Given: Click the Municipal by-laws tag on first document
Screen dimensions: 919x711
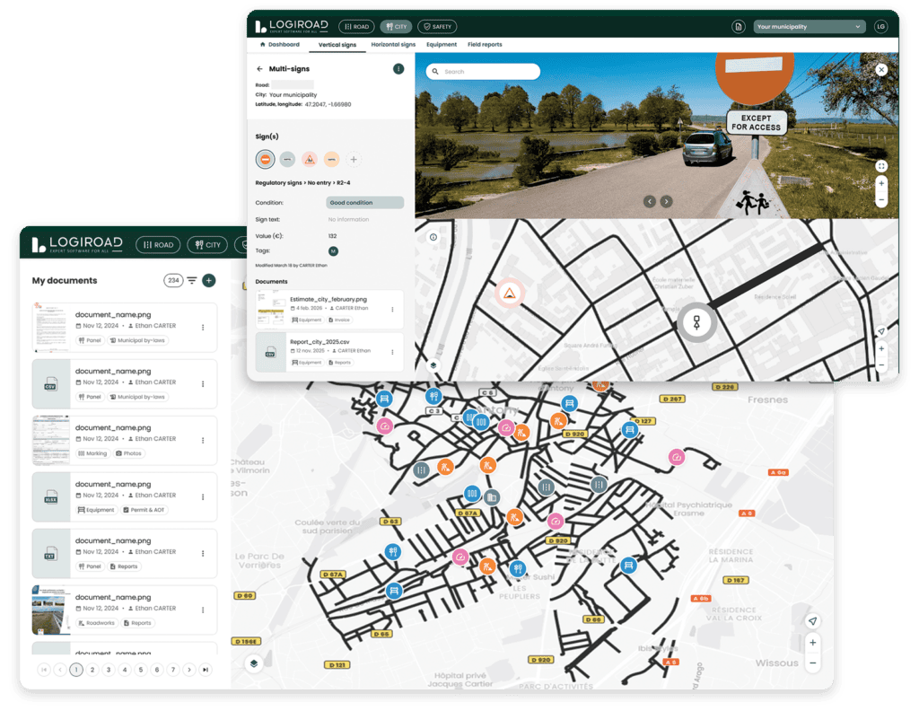Looking at the screenshot, I should pyautogui.click(x=137, y=340).
